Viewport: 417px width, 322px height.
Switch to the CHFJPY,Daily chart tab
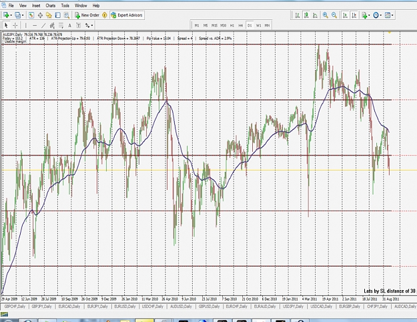377,306
